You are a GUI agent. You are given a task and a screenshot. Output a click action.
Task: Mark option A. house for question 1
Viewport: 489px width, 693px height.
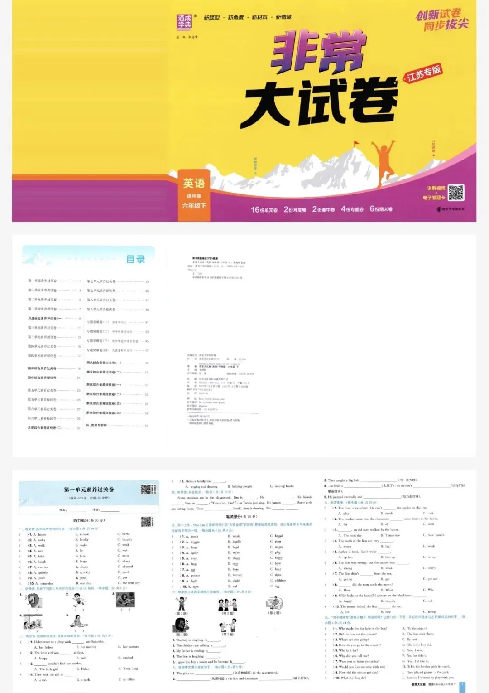[x=39, y=534]
